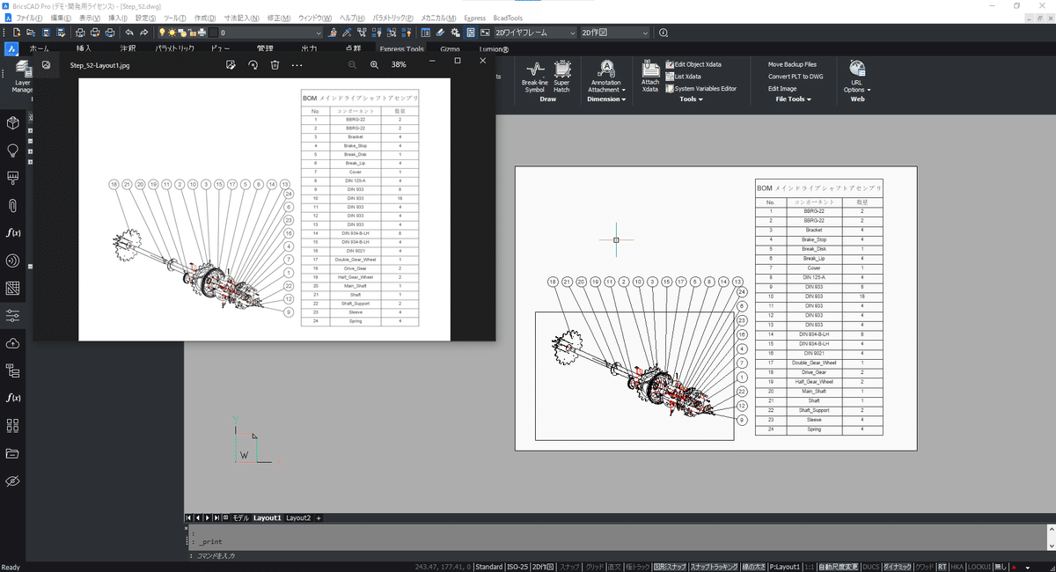Switch to the モデル tab
Viewport: 1056px width, 572px height.
240,517
